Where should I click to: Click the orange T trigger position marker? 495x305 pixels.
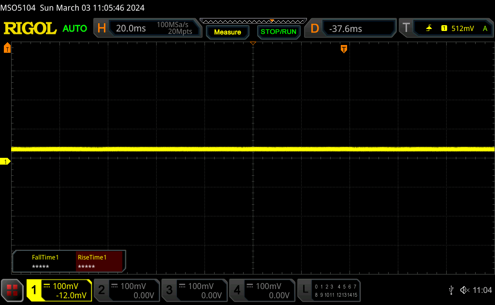pos(344,49)
